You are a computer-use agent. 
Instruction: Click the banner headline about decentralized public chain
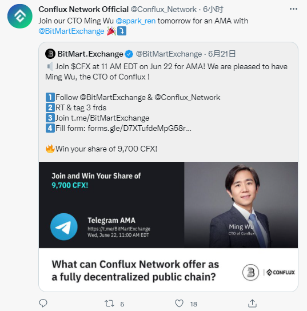135,270
